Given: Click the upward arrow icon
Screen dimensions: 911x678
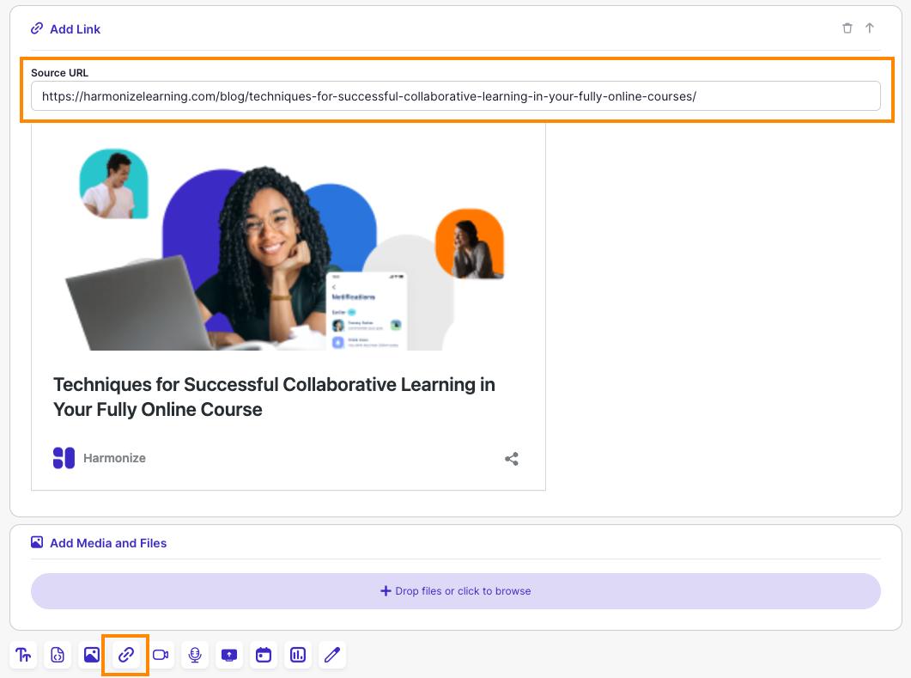Looking at the screenshot, I should click(x=870, y=27).
